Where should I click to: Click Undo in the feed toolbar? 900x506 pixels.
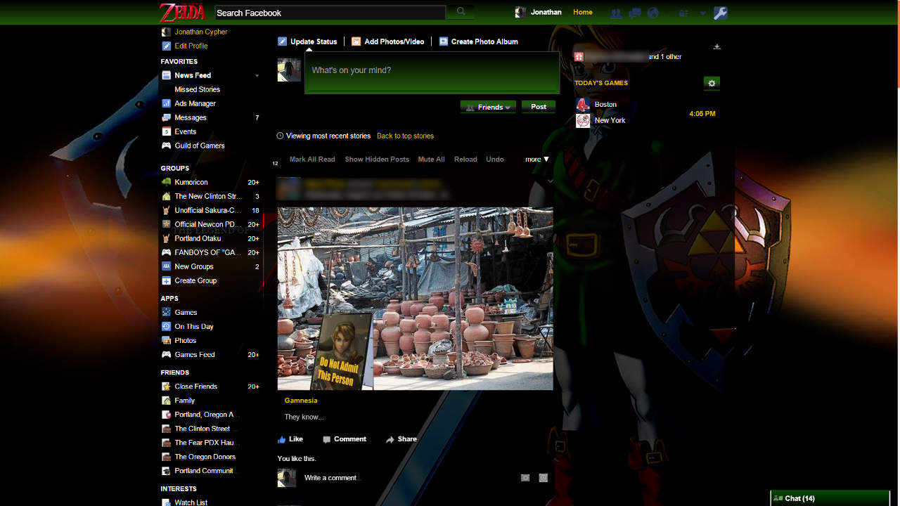tap(495, 160)
